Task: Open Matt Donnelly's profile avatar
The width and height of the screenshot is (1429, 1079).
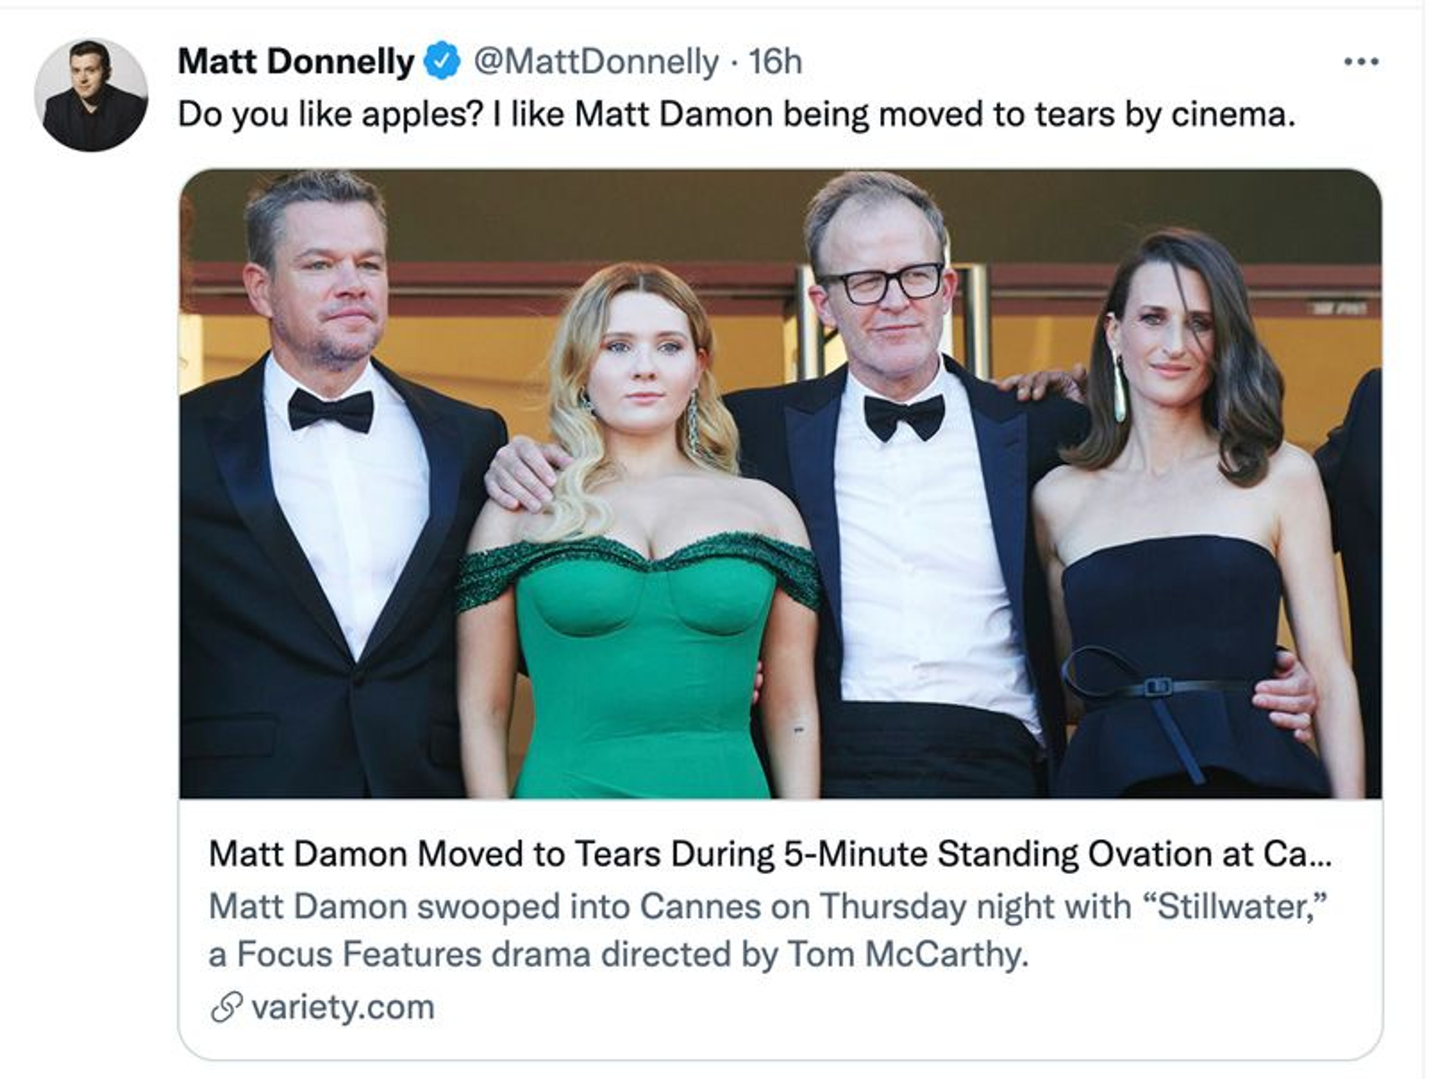Action: click(x=91, y=95)
